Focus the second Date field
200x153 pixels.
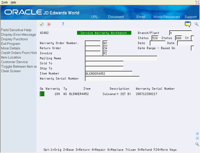click(185, 43)
